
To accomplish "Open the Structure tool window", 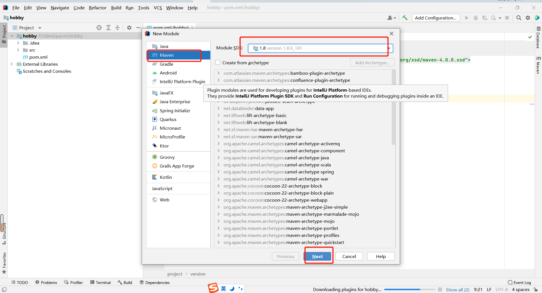I will click(x=4, y=233).
